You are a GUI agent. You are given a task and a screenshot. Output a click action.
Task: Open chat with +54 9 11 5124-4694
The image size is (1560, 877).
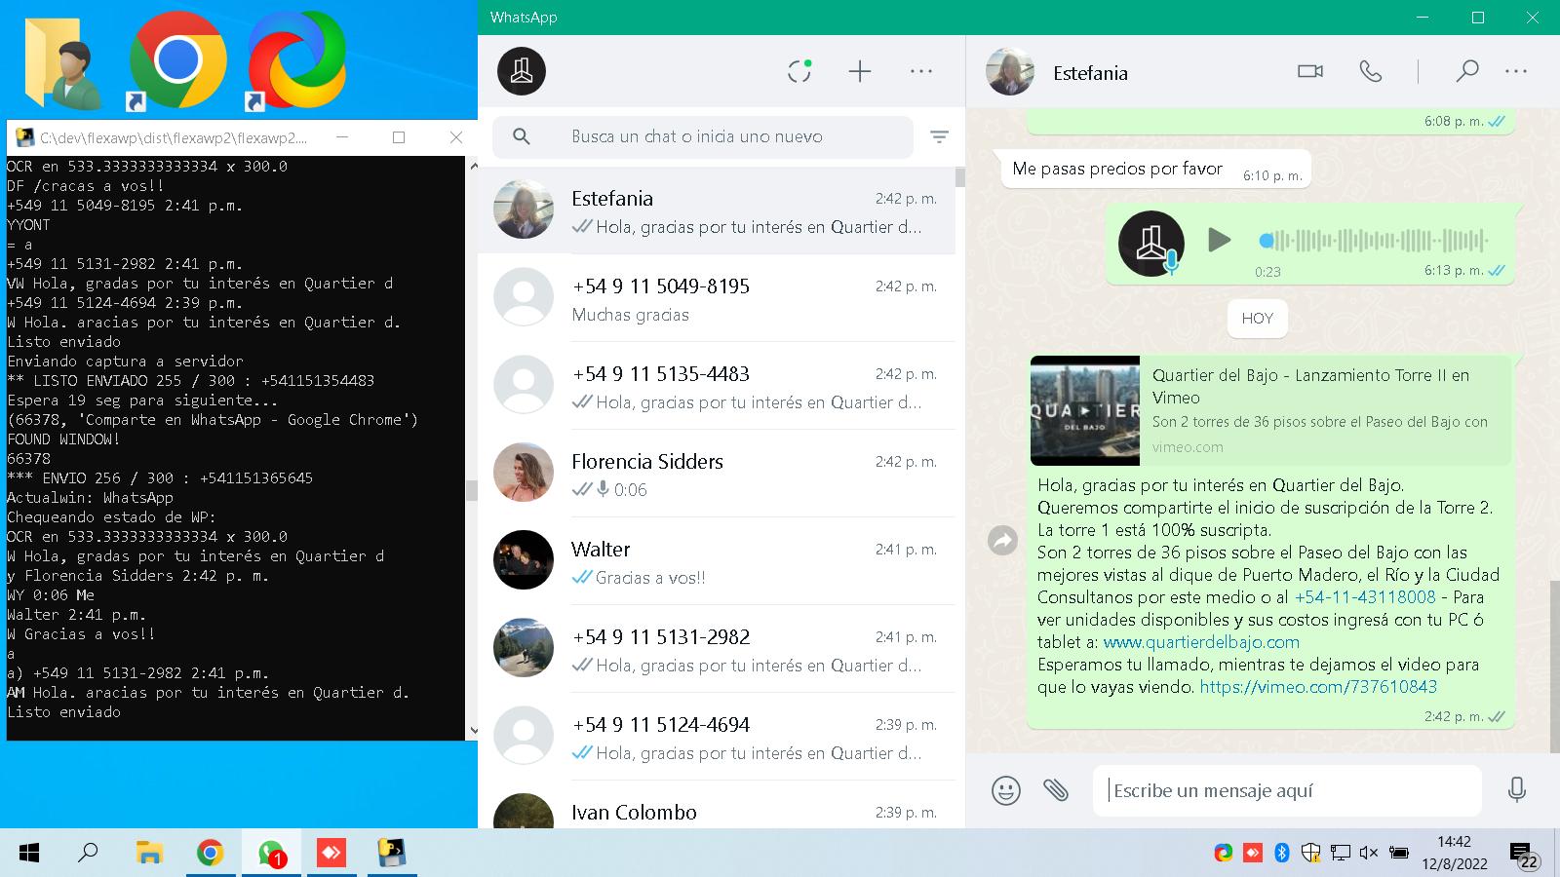pyautogui.click(x=717, y=738)
